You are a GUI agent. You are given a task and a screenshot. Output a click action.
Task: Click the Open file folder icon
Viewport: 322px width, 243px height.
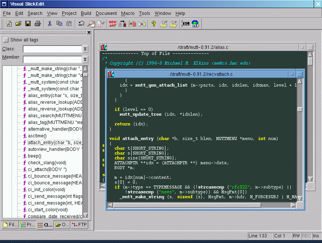(18, 24)
